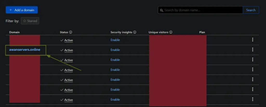Click Enable in the topmost domain row
This screenshot has height=107, width=266.
[x=115, y=40]
